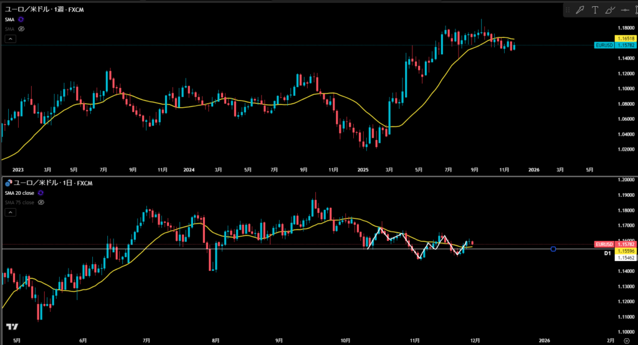Collapse the weekly chart indicator legend
This screenshot has height=345, width=638.
coord(9,39)
